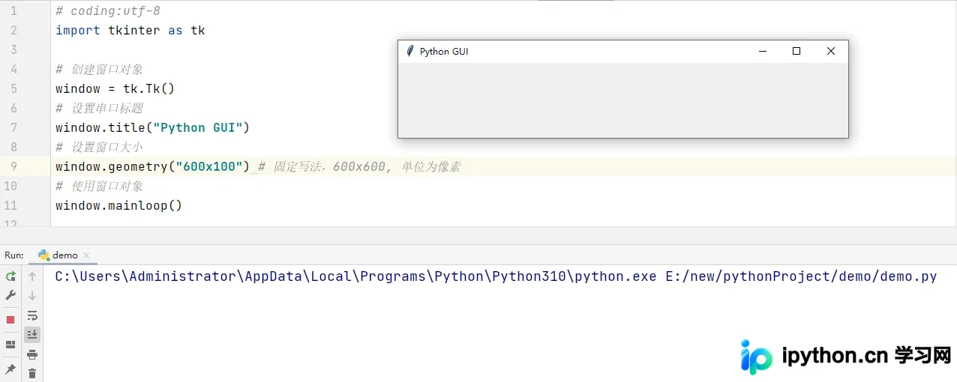Image resolution: width=957 pixels, height=382 pixels.
Task: Close the Python GUI window
Action: [x=831, y=51]
